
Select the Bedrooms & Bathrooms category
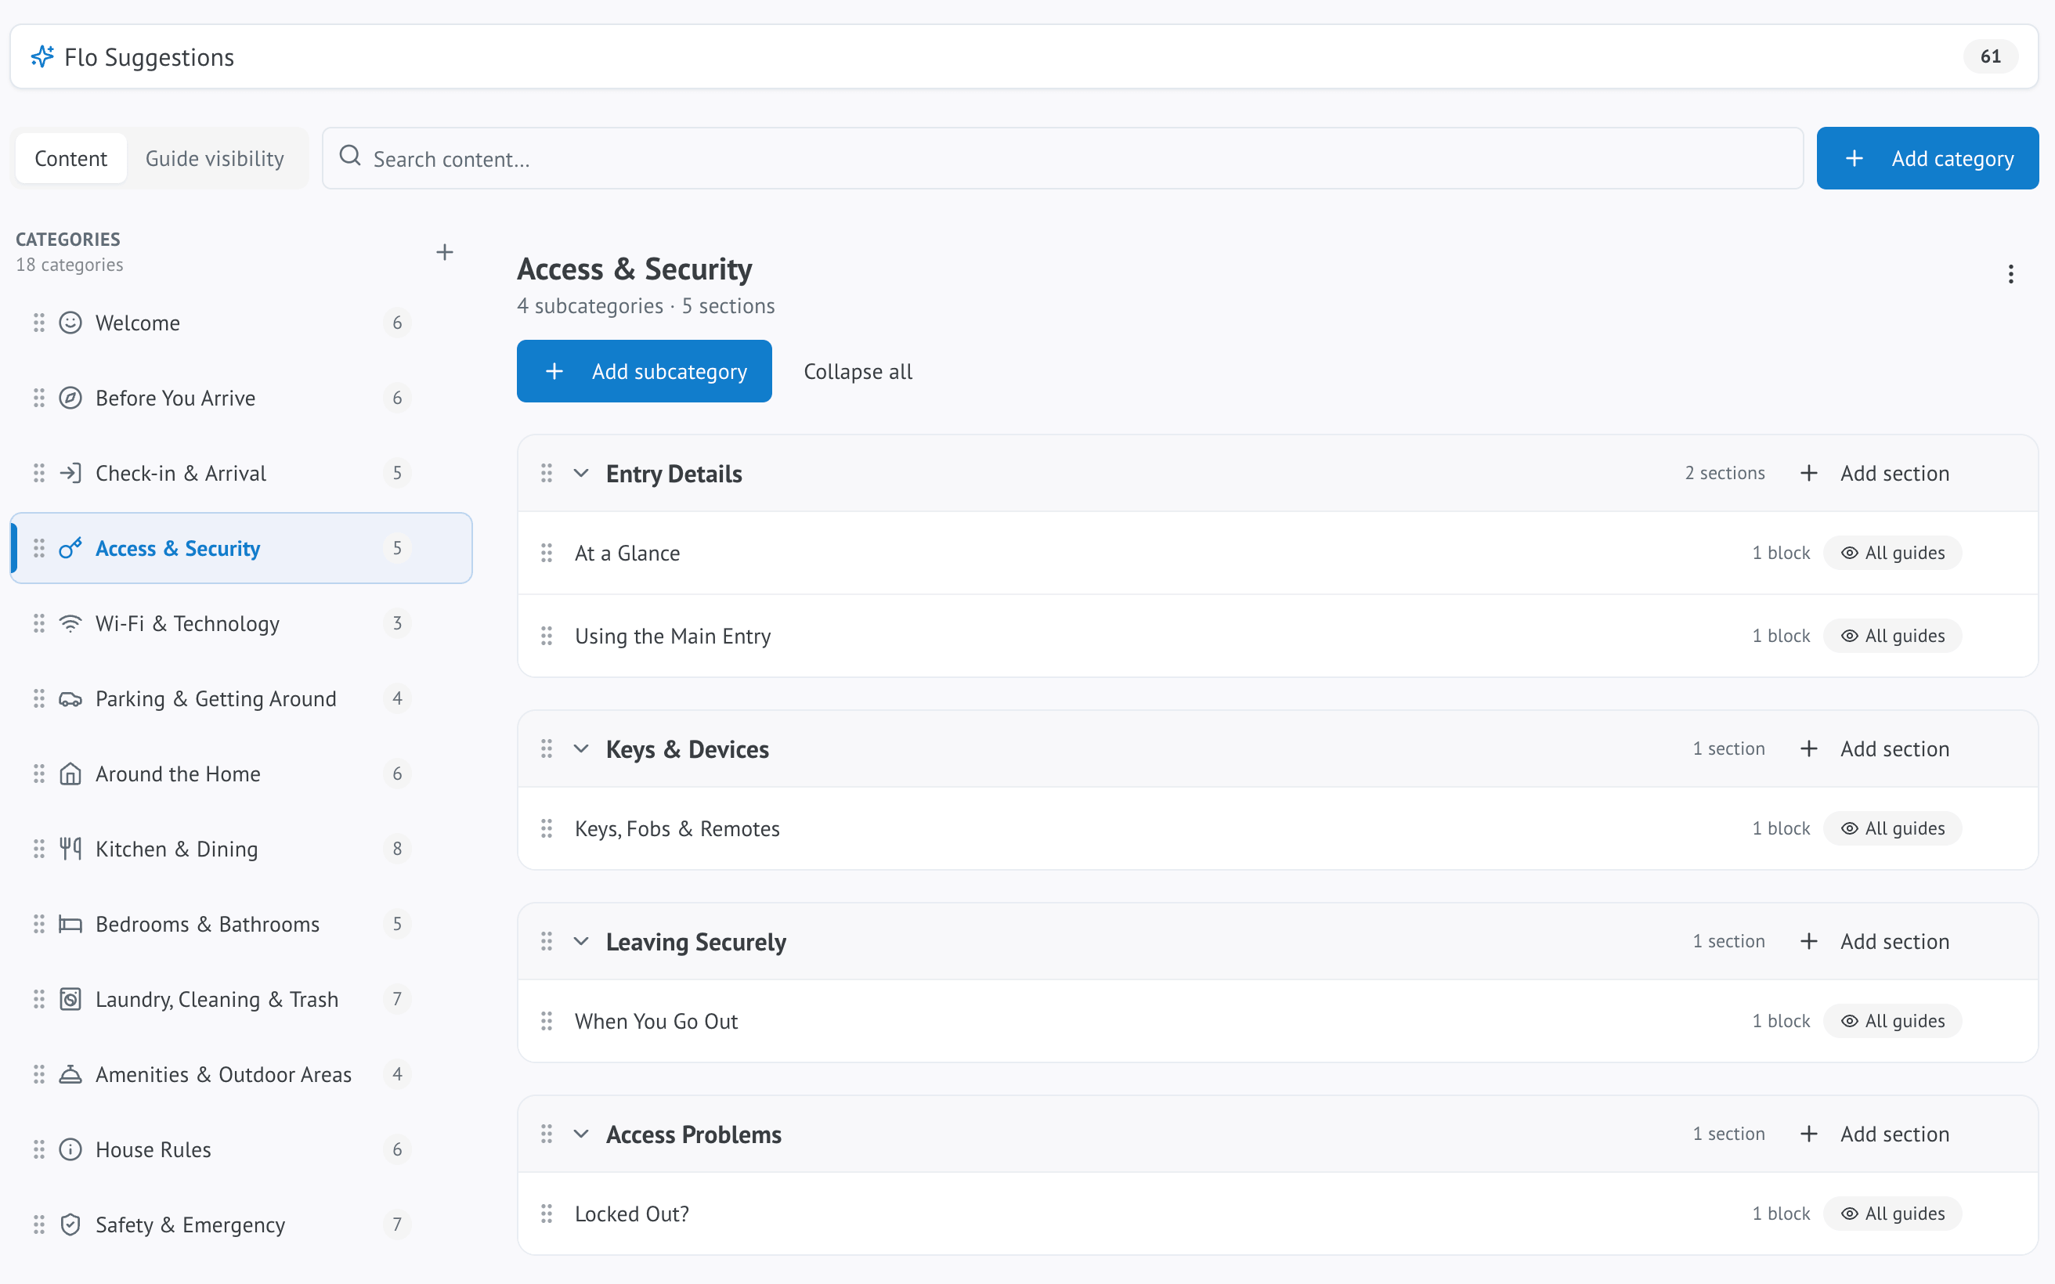241,924
